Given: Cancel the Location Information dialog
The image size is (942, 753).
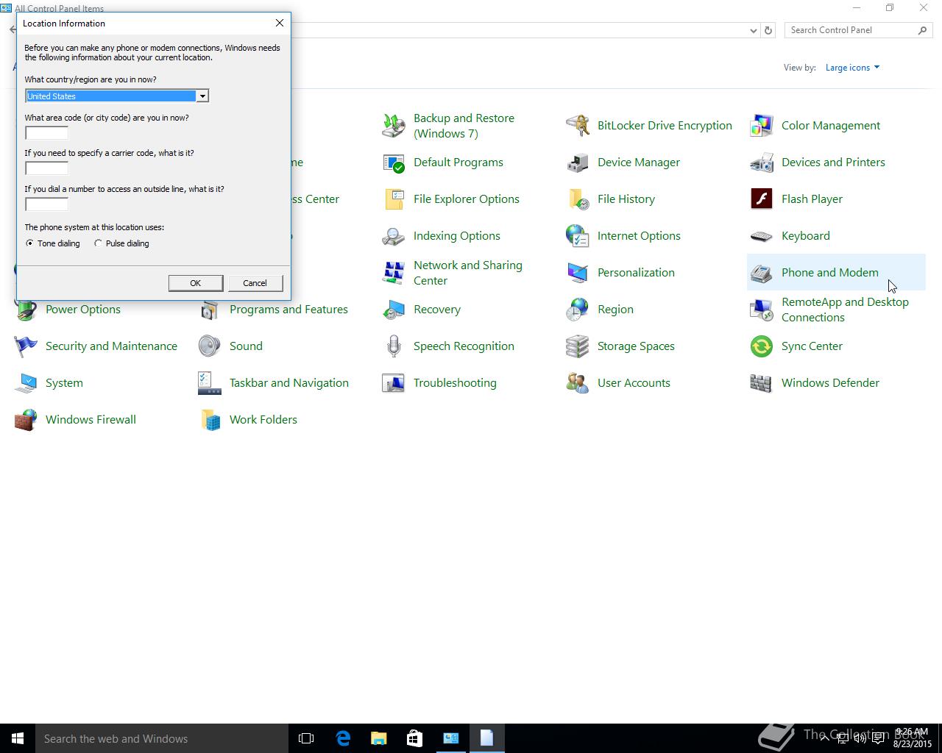Looking at the screenshot, I should click(255, 283).
